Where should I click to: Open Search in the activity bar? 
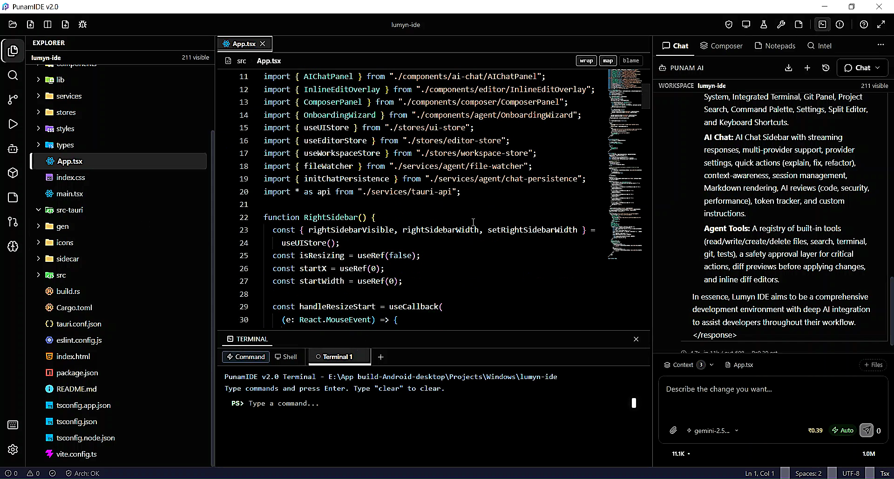tap(13, 75)
